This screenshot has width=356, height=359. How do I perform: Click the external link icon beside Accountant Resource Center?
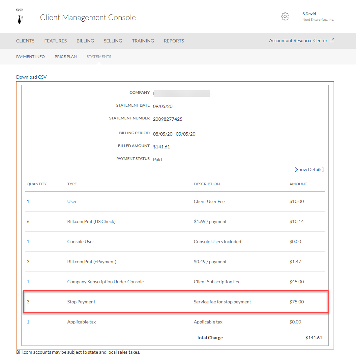click(x=332, y=40)
